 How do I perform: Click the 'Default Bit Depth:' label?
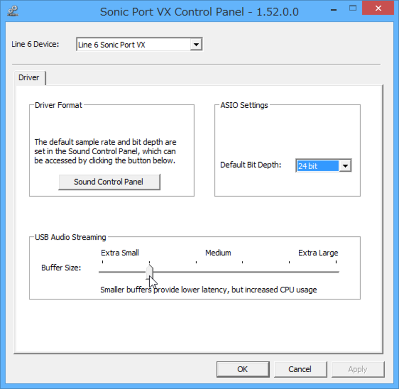251,165
